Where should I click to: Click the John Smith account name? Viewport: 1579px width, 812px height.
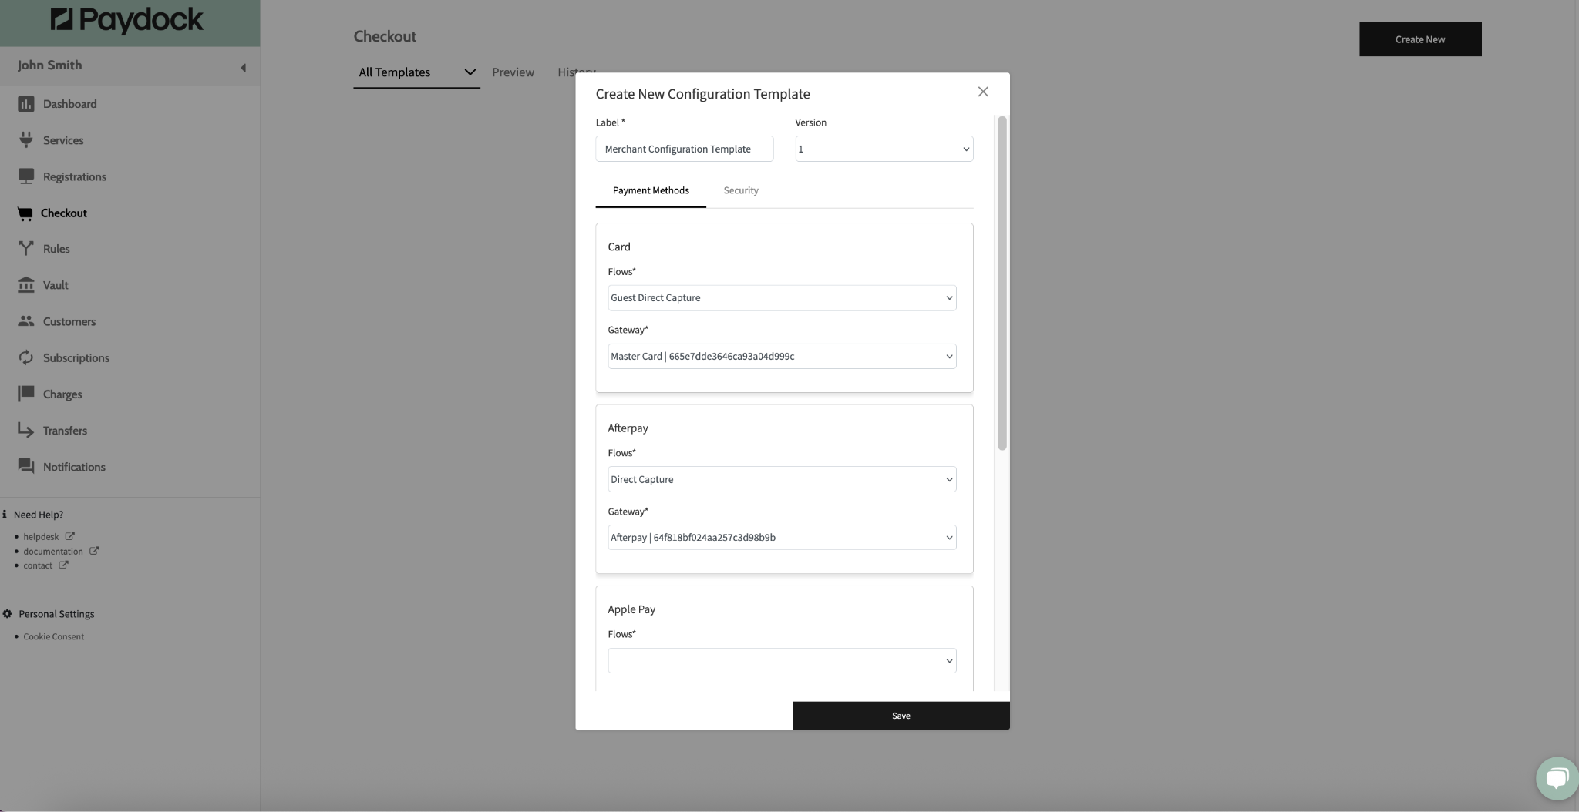tap(49, 65)
